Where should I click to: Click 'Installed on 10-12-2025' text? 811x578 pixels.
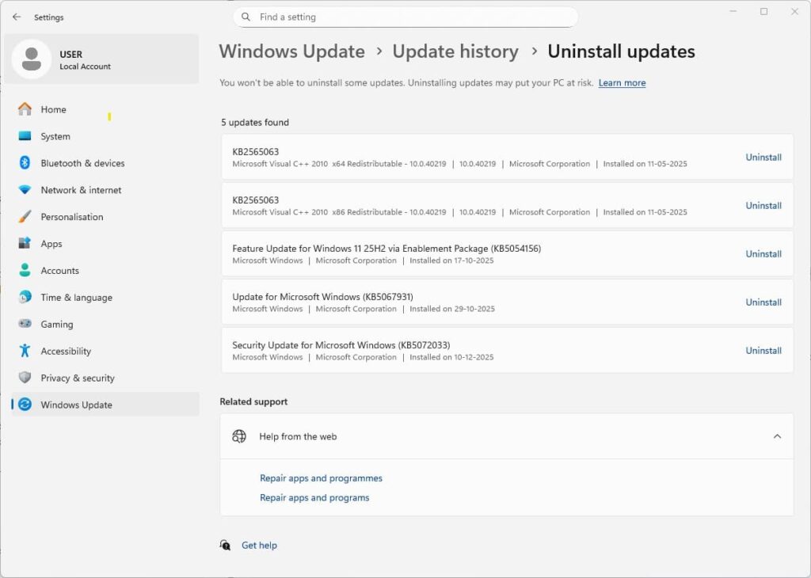point(451,357)
